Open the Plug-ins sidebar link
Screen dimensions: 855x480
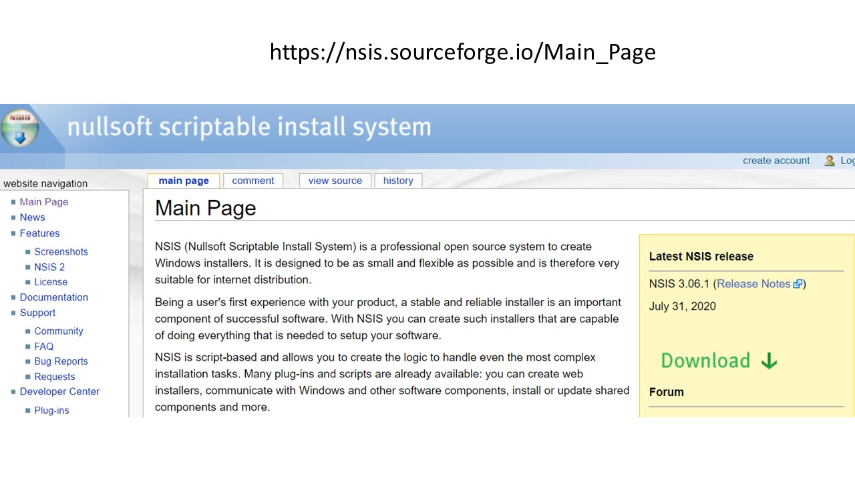tap(51, 411)
